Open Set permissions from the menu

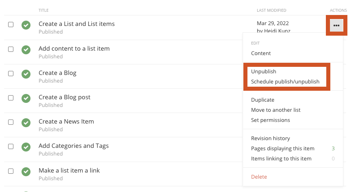271,120
